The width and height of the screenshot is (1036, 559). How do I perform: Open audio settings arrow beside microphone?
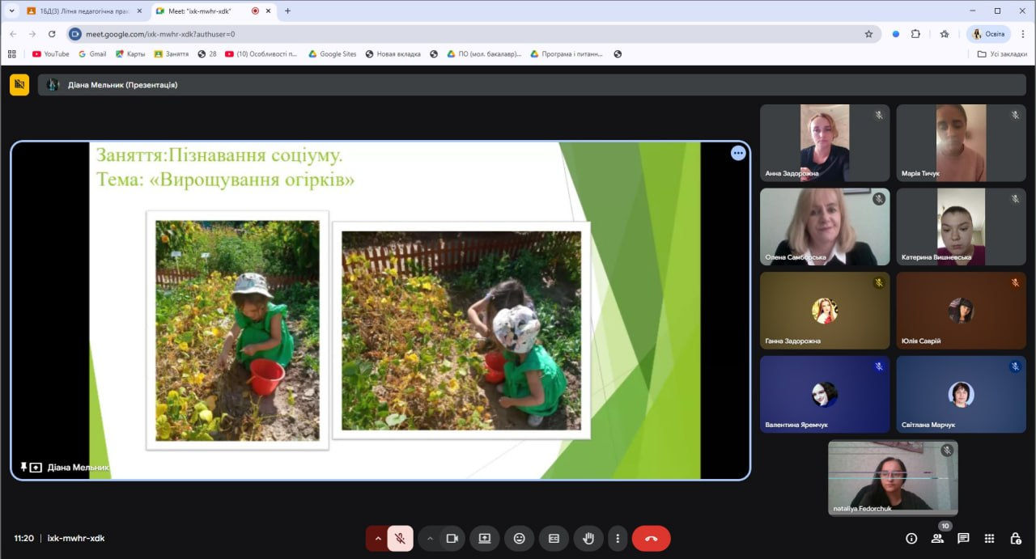[x=377, y=538]
